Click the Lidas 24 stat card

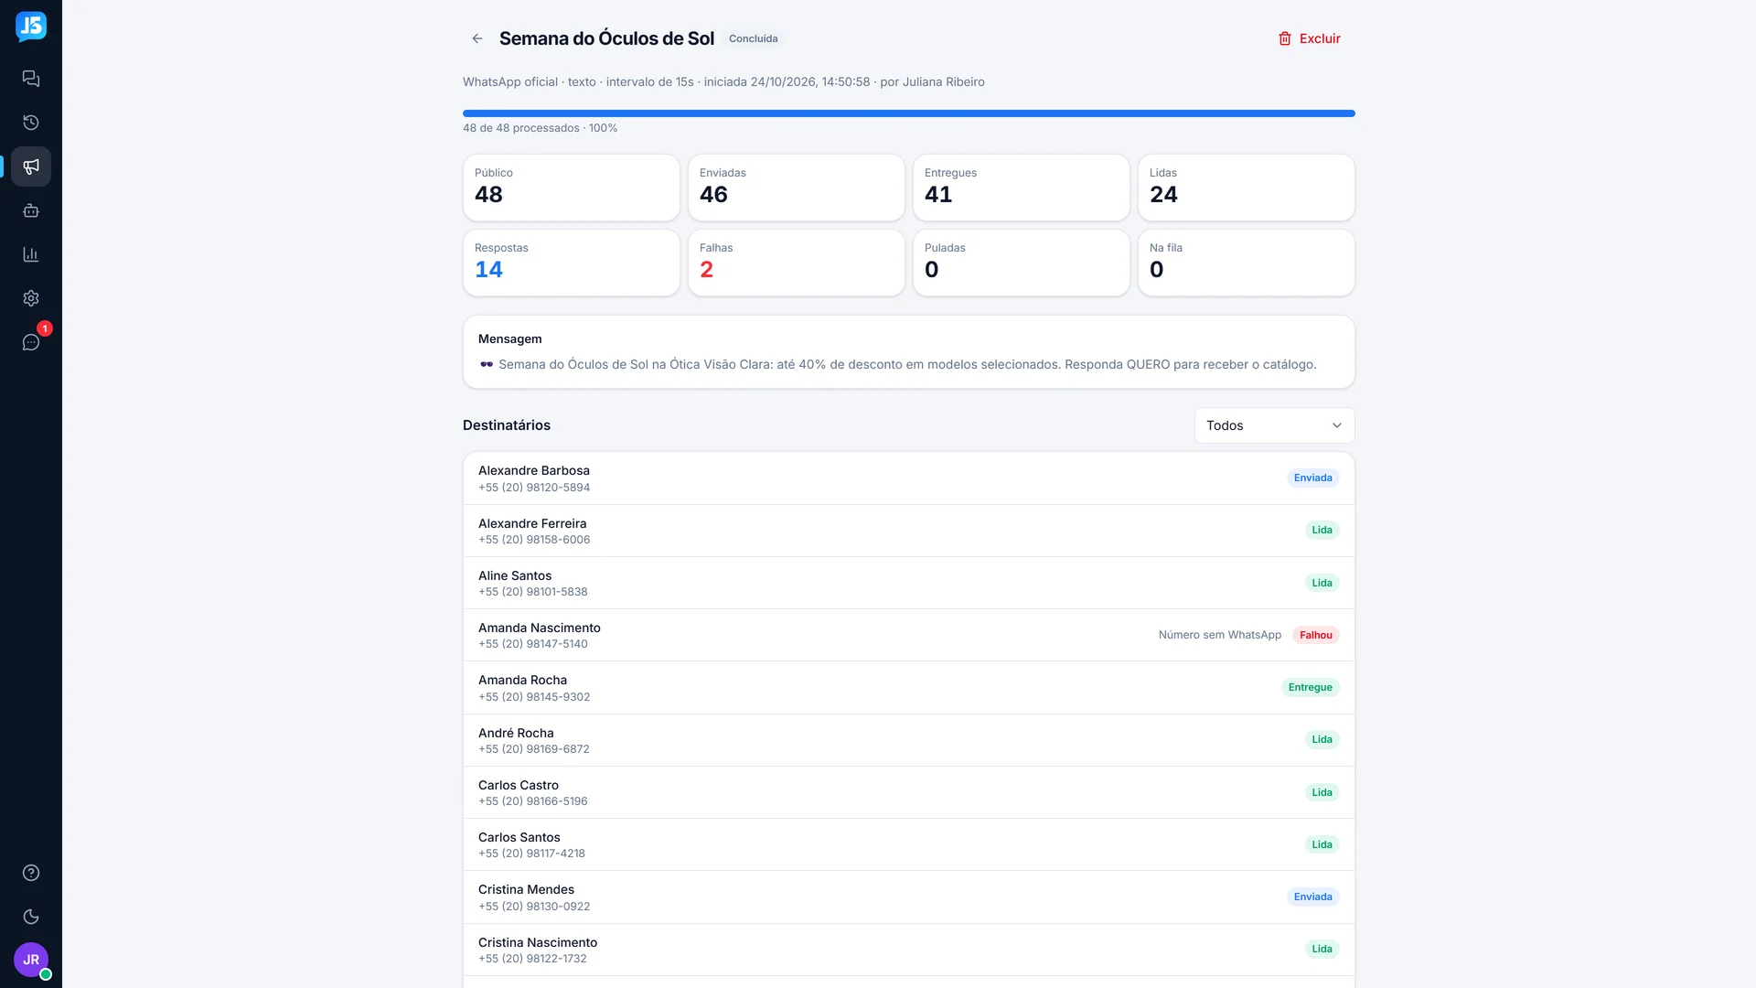click(x=1247, y=188)
